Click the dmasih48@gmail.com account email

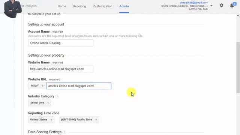pos(194,3)
